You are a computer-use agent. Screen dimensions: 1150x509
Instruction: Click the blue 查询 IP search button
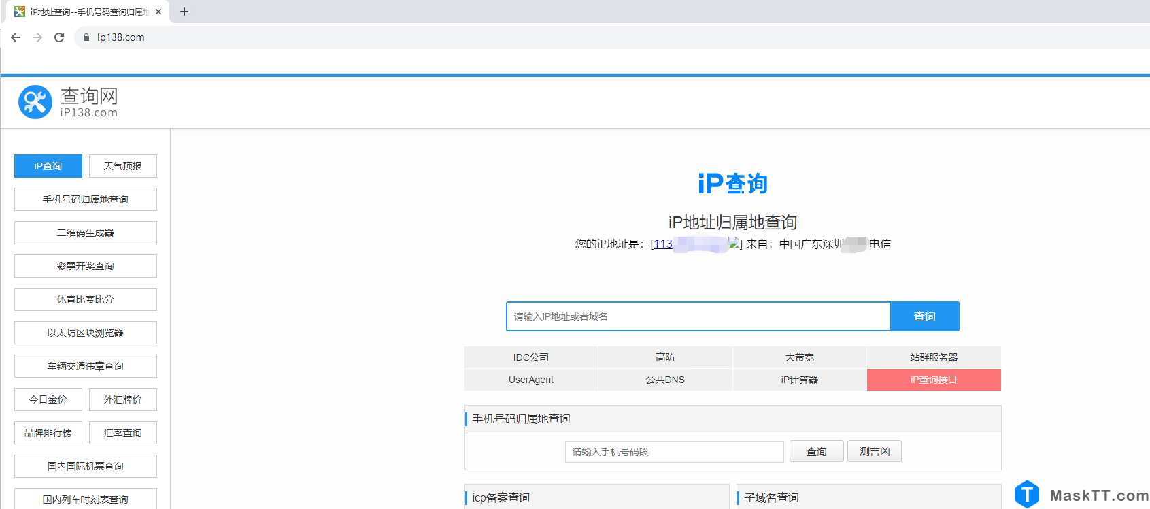click(x=925, y=316)
